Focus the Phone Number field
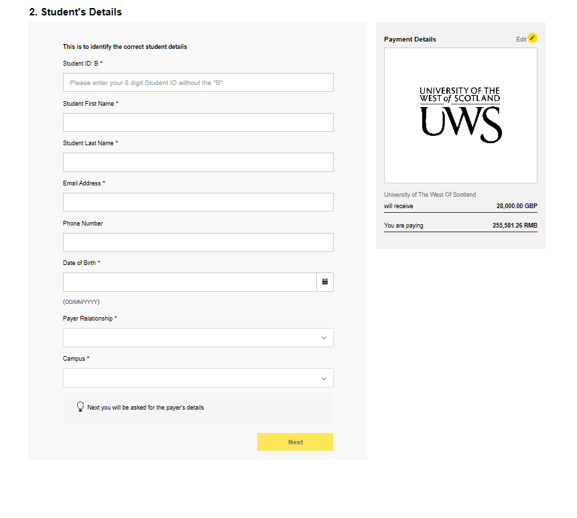Screen dimensions: 577x518 pos(198,242)
